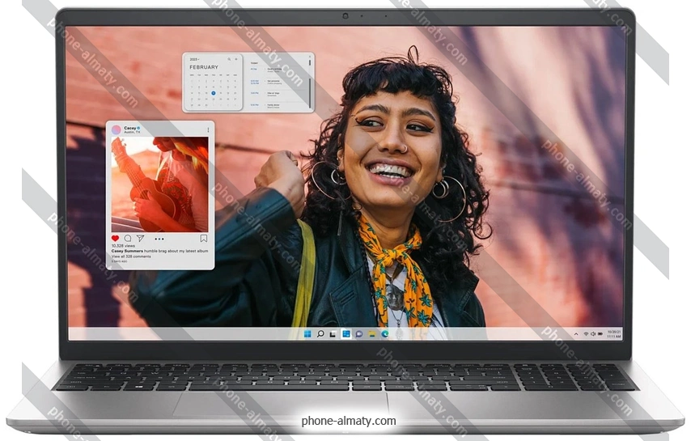Open the Widgets taskbar icon
The image size is (691, 441).
coord(346,334)
